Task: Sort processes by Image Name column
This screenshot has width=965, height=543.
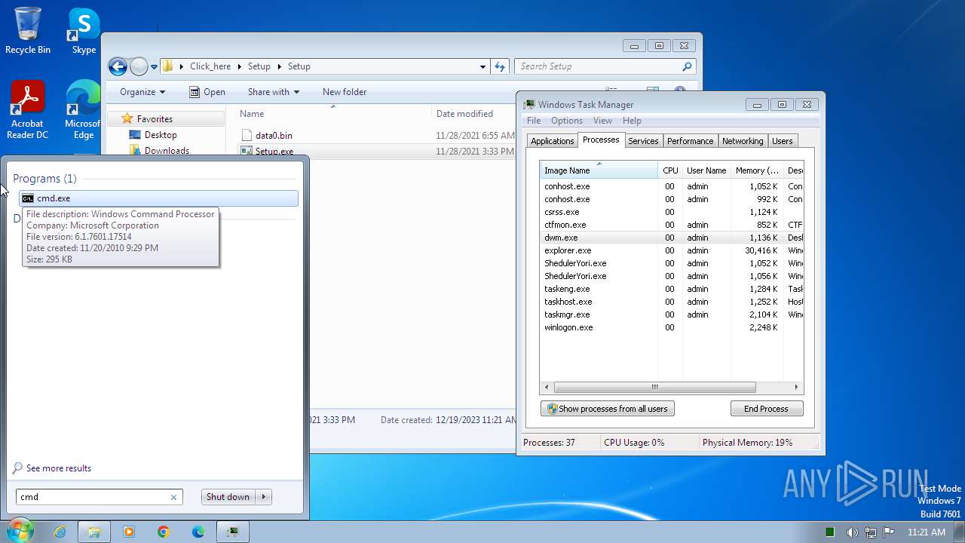Action: click(599, 170)
